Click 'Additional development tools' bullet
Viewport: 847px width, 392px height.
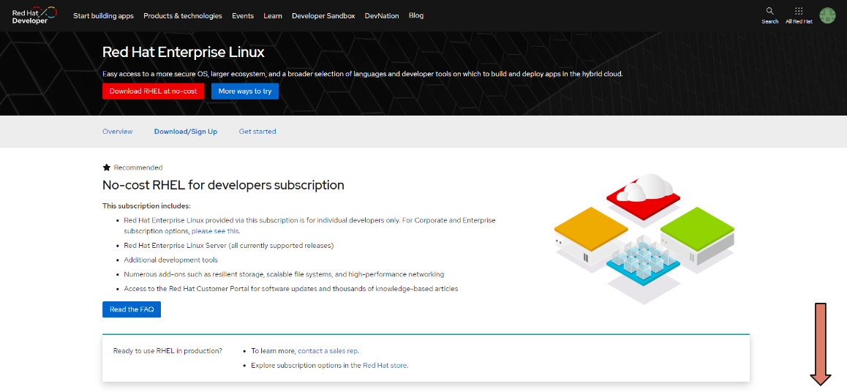click(x=170, y=260)
